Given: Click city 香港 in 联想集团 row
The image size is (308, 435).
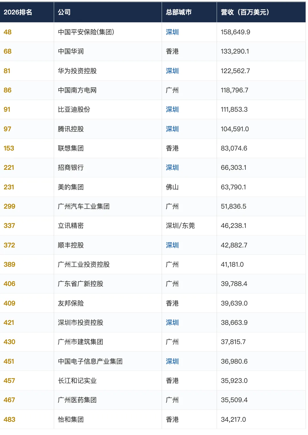Looking at the screenshot, I should (x=172, y=148).
